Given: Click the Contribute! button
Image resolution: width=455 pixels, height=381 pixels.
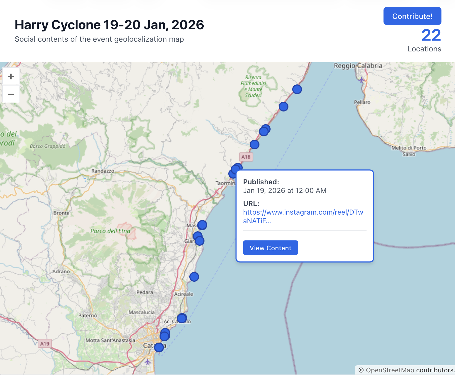Looking at the screenshot, I should pos(412,16).
